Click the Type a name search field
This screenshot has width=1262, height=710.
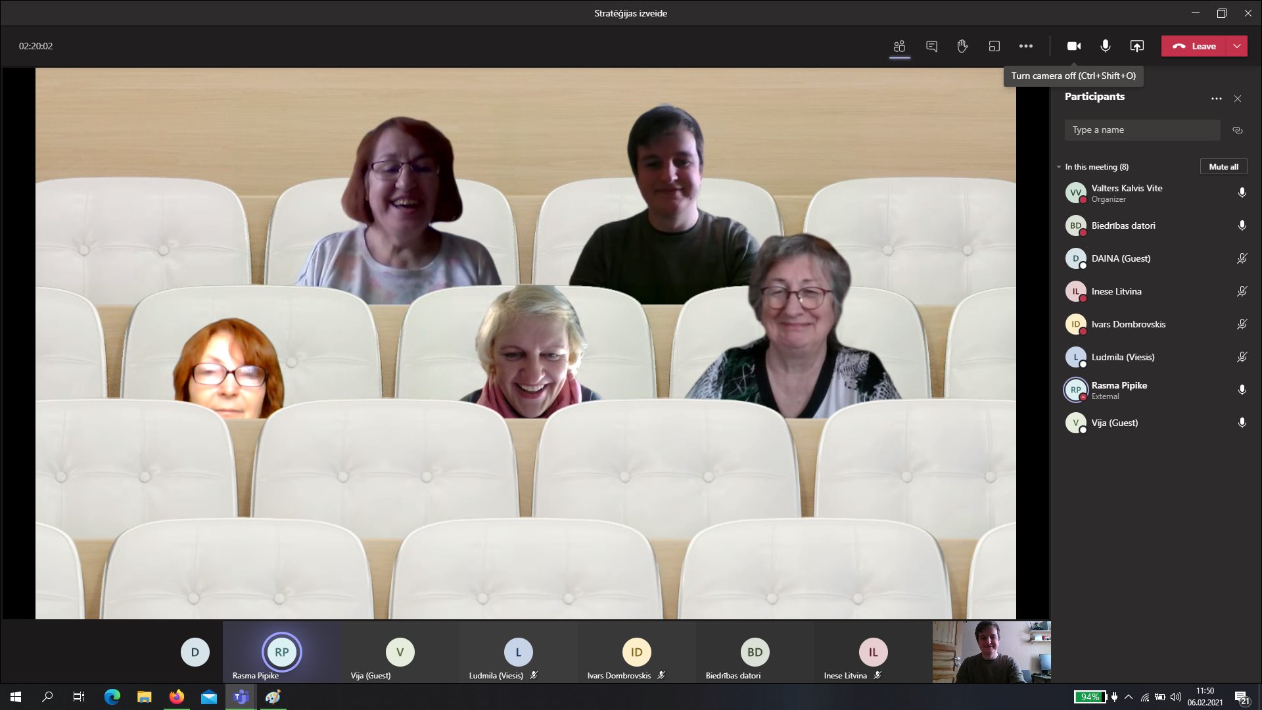(1142, 130)
